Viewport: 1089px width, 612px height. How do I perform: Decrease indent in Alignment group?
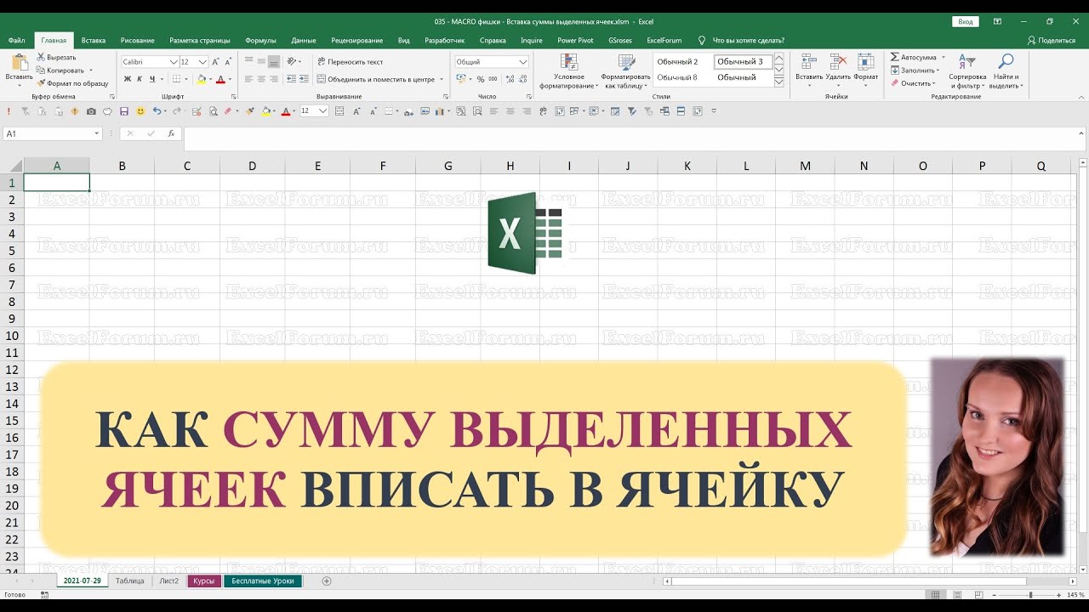[291, 79]
